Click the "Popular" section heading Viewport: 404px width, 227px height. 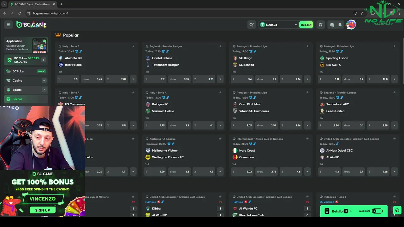pyautogui.click(x=71, y=35)
